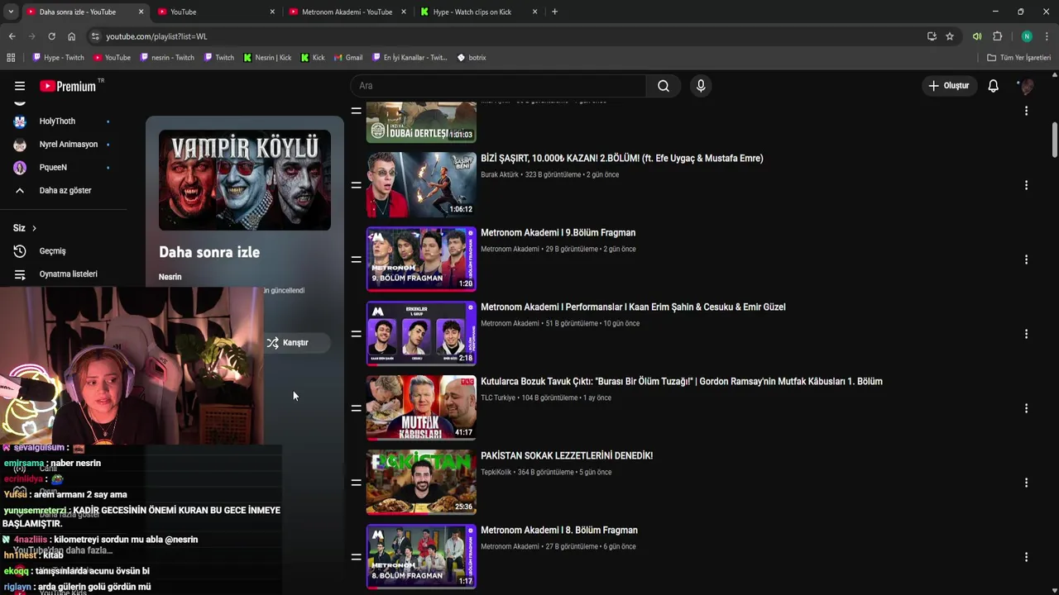Image resolution: width=1059 pixels, height=595 pixels.
Task: Open options for 8. Bölüm Fragman video
Action: (x=1026, y=557)
